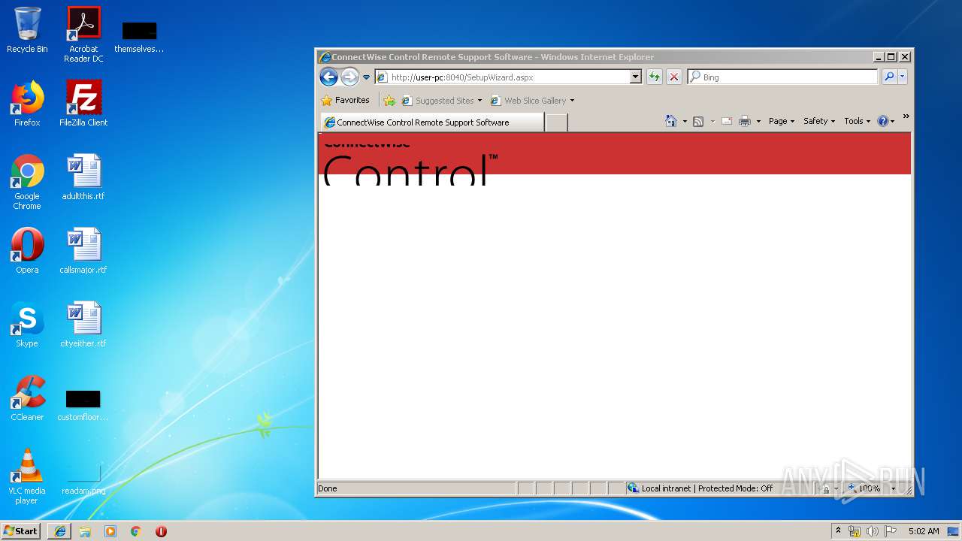The height and width of the screenshot is (541, 962).
Task: Click the Chrome taskbar icon
Action: [136, 531]
